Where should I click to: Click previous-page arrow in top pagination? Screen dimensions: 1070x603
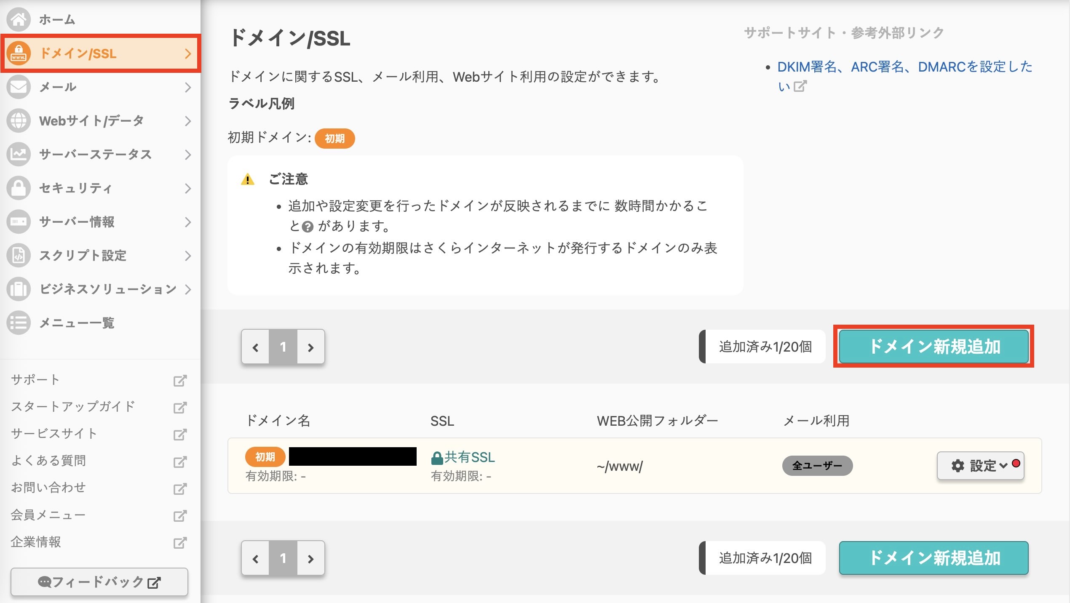(255, 347)
